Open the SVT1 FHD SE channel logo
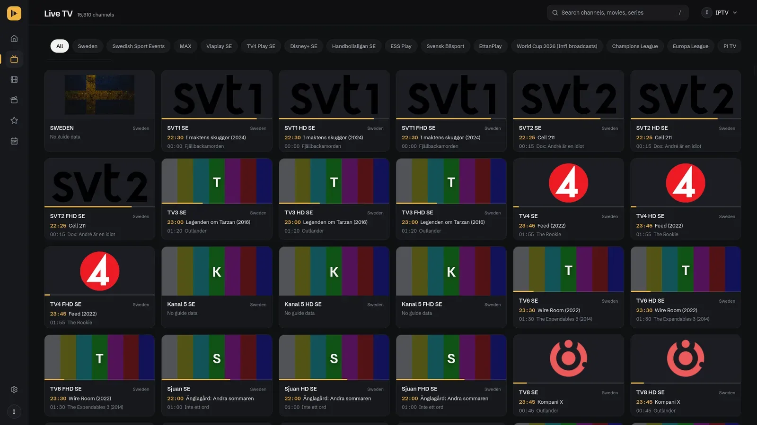The width and height of the screenshot is (757, 425). [451, 94]
